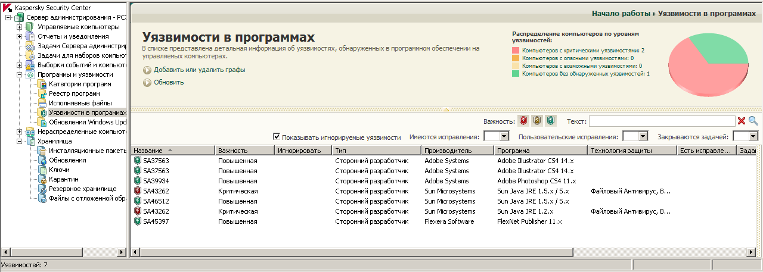The width and height of the screenshot is (763, 272).
Task: Click the Обновления Windows Update icon
Action: tap(42, 122)
